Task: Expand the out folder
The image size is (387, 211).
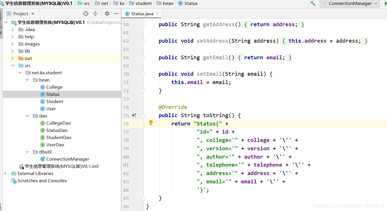Action: coord(12,58)
